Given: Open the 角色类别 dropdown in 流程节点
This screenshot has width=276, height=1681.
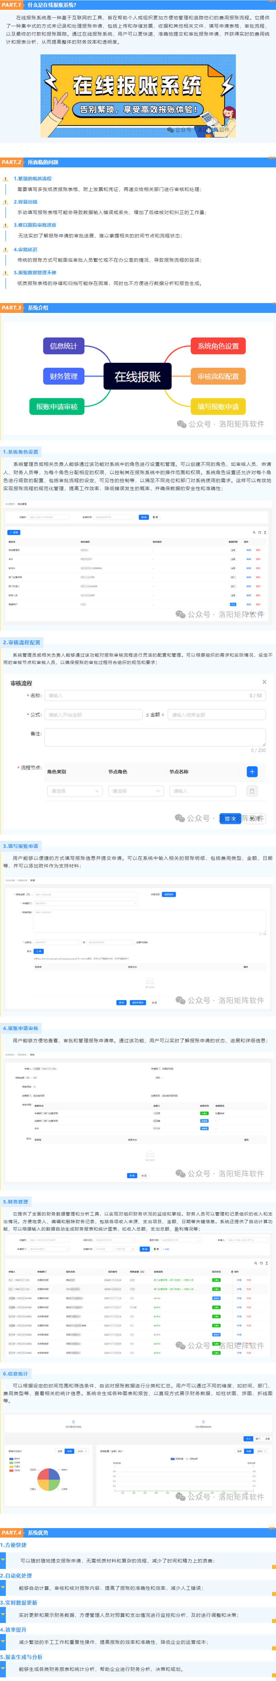Looking at the screenshot, I should (x=75, y=791).
